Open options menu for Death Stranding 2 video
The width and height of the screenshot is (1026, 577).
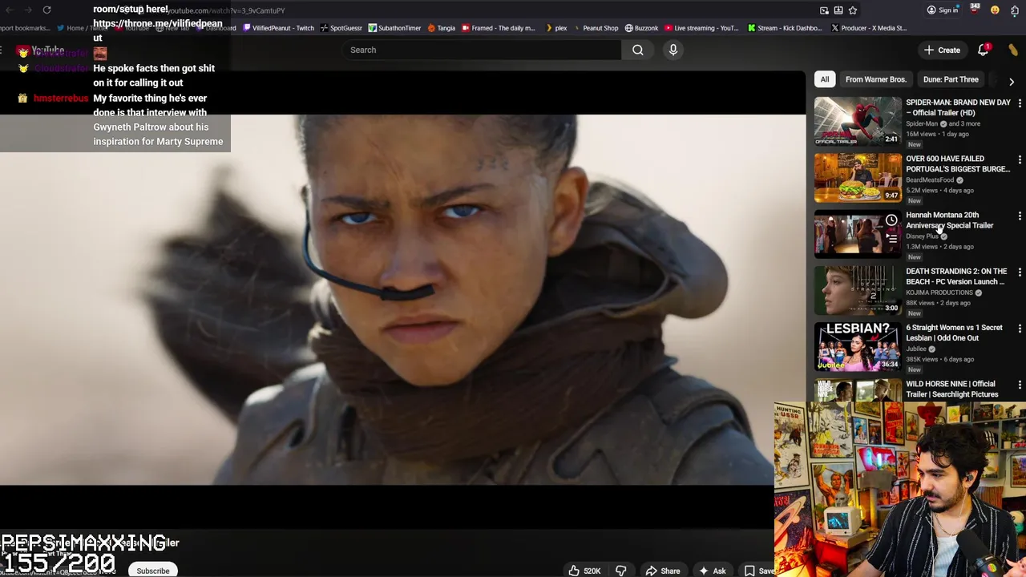[x=1020, y=272]
